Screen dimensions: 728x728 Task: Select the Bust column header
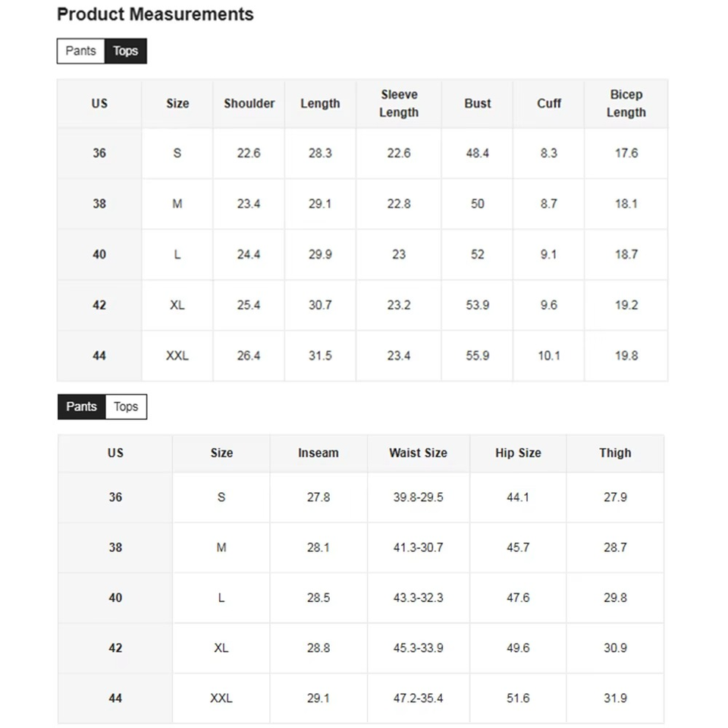(x=478, y=103)
